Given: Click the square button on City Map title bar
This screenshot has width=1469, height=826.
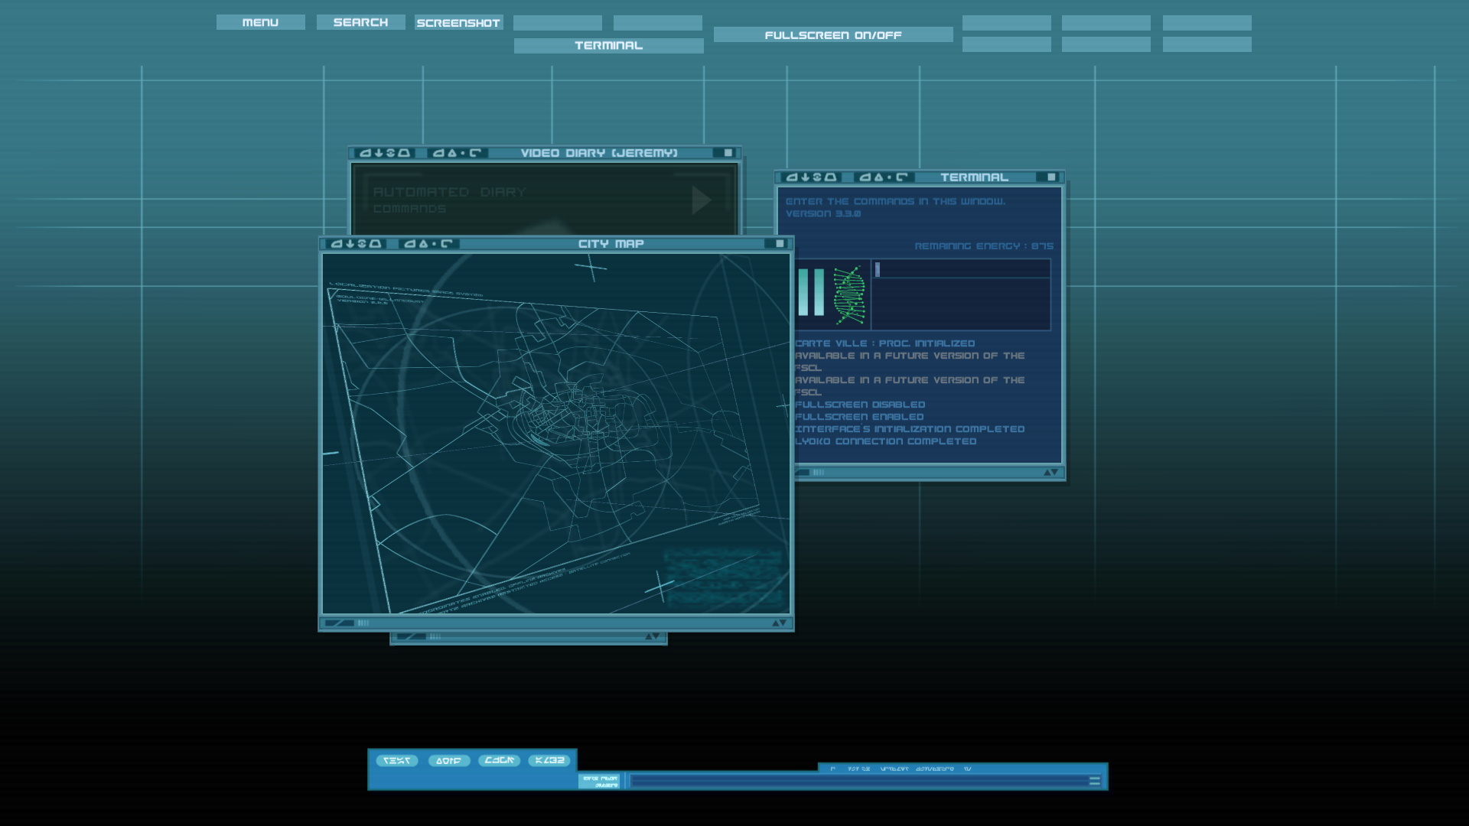Looking at the screenshot, I should point(779,244).
